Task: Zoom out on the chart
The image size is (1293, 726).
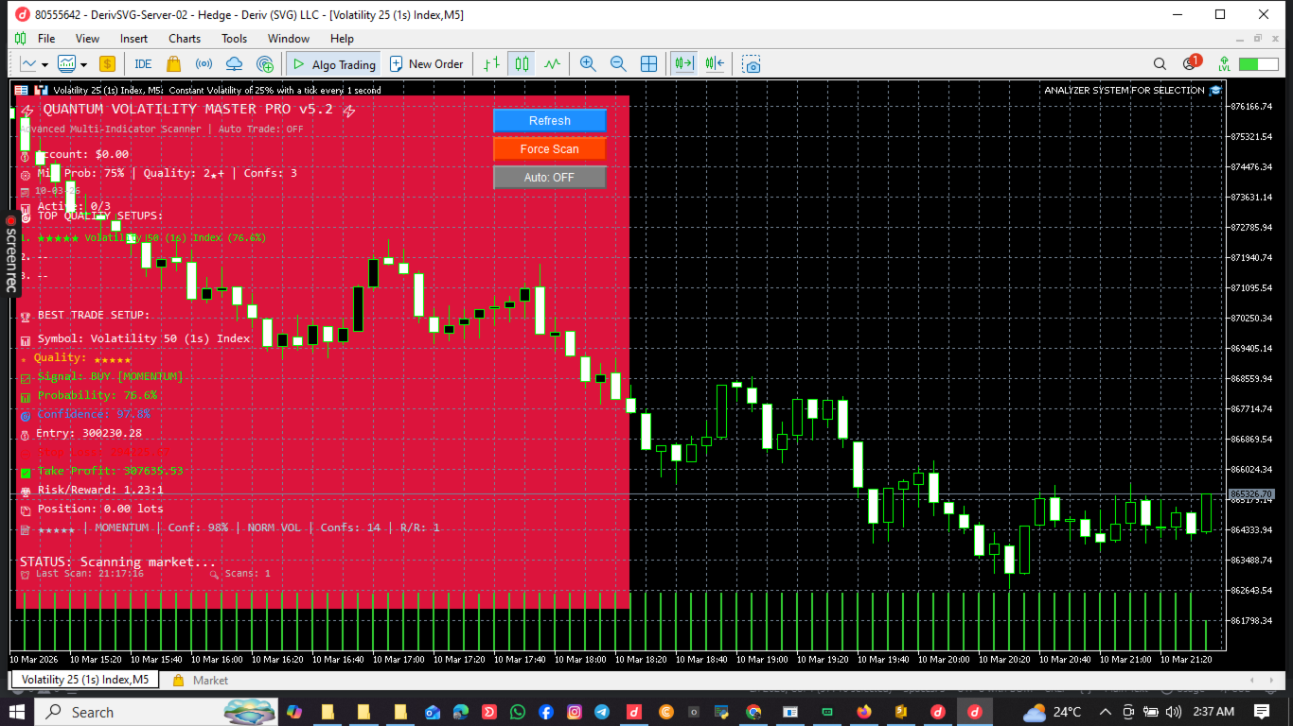Action: 618,64
